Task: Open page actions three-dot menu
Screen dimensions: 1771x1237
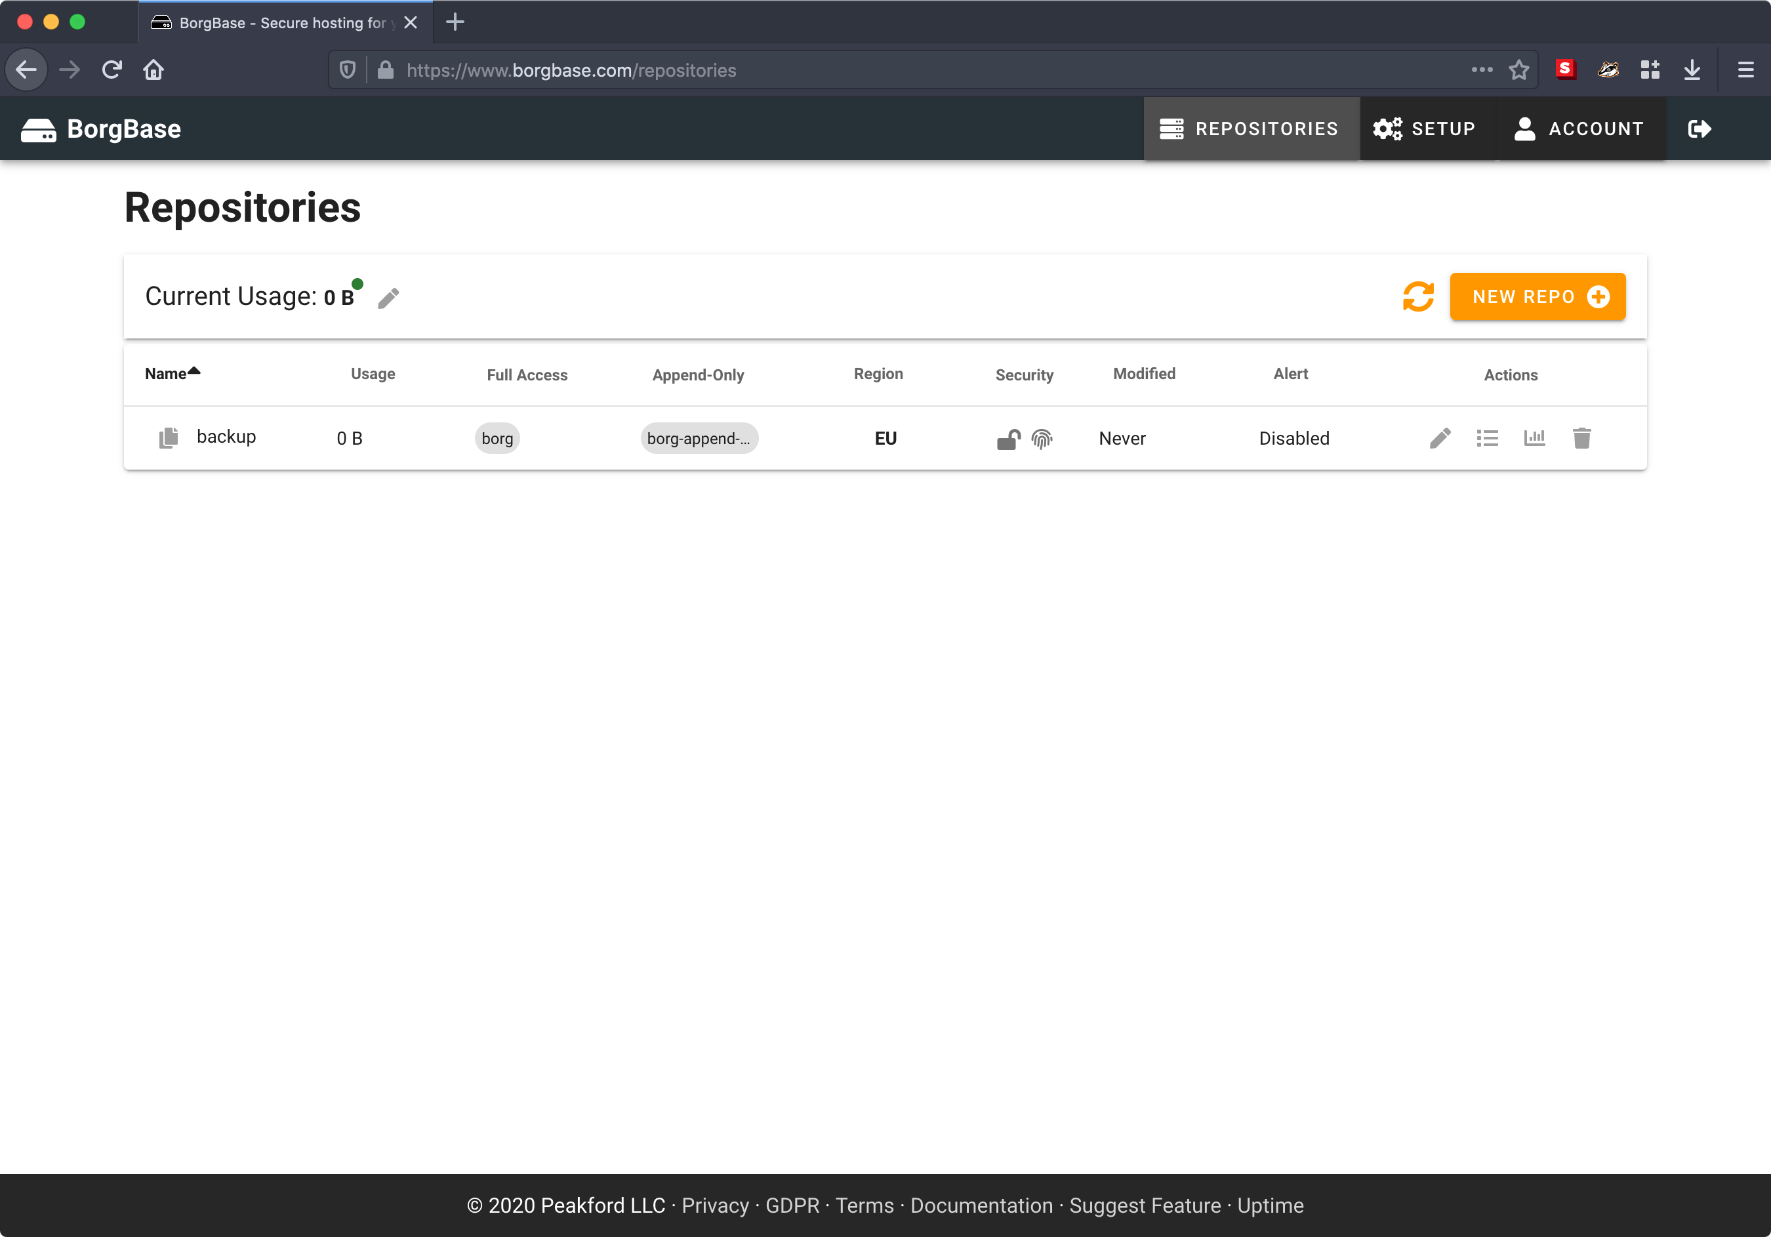Action: point(1481,70)
